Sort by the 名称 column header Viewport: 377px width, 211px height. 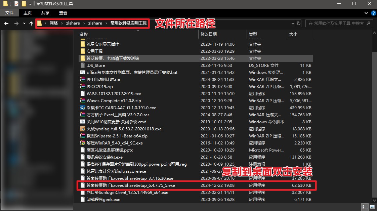83,34
